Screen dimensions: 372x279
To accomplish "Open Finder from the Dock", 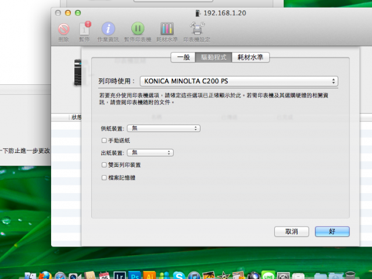I will [x=31, y=276].
